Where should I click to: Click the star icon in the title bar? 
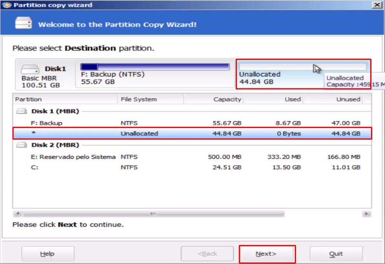(x=7, y=5)
